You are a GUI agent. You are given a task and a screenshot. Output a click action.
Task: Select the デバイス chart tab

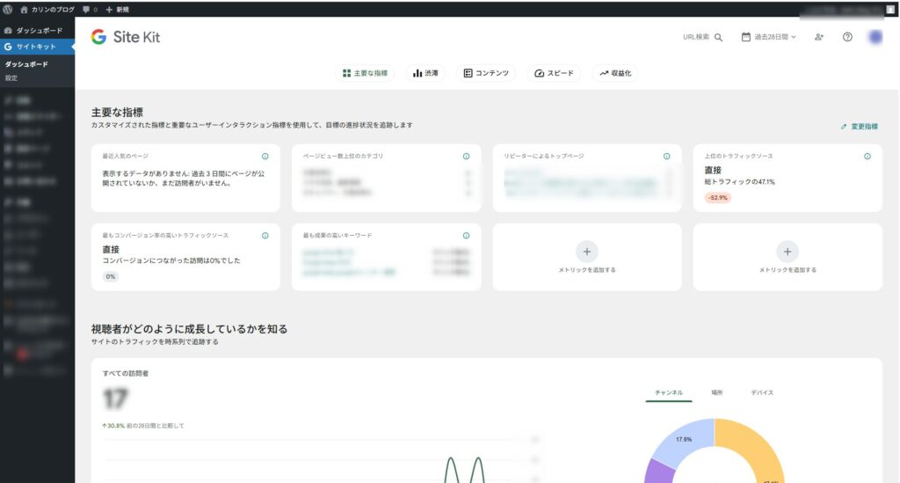(x=762, y=393)
